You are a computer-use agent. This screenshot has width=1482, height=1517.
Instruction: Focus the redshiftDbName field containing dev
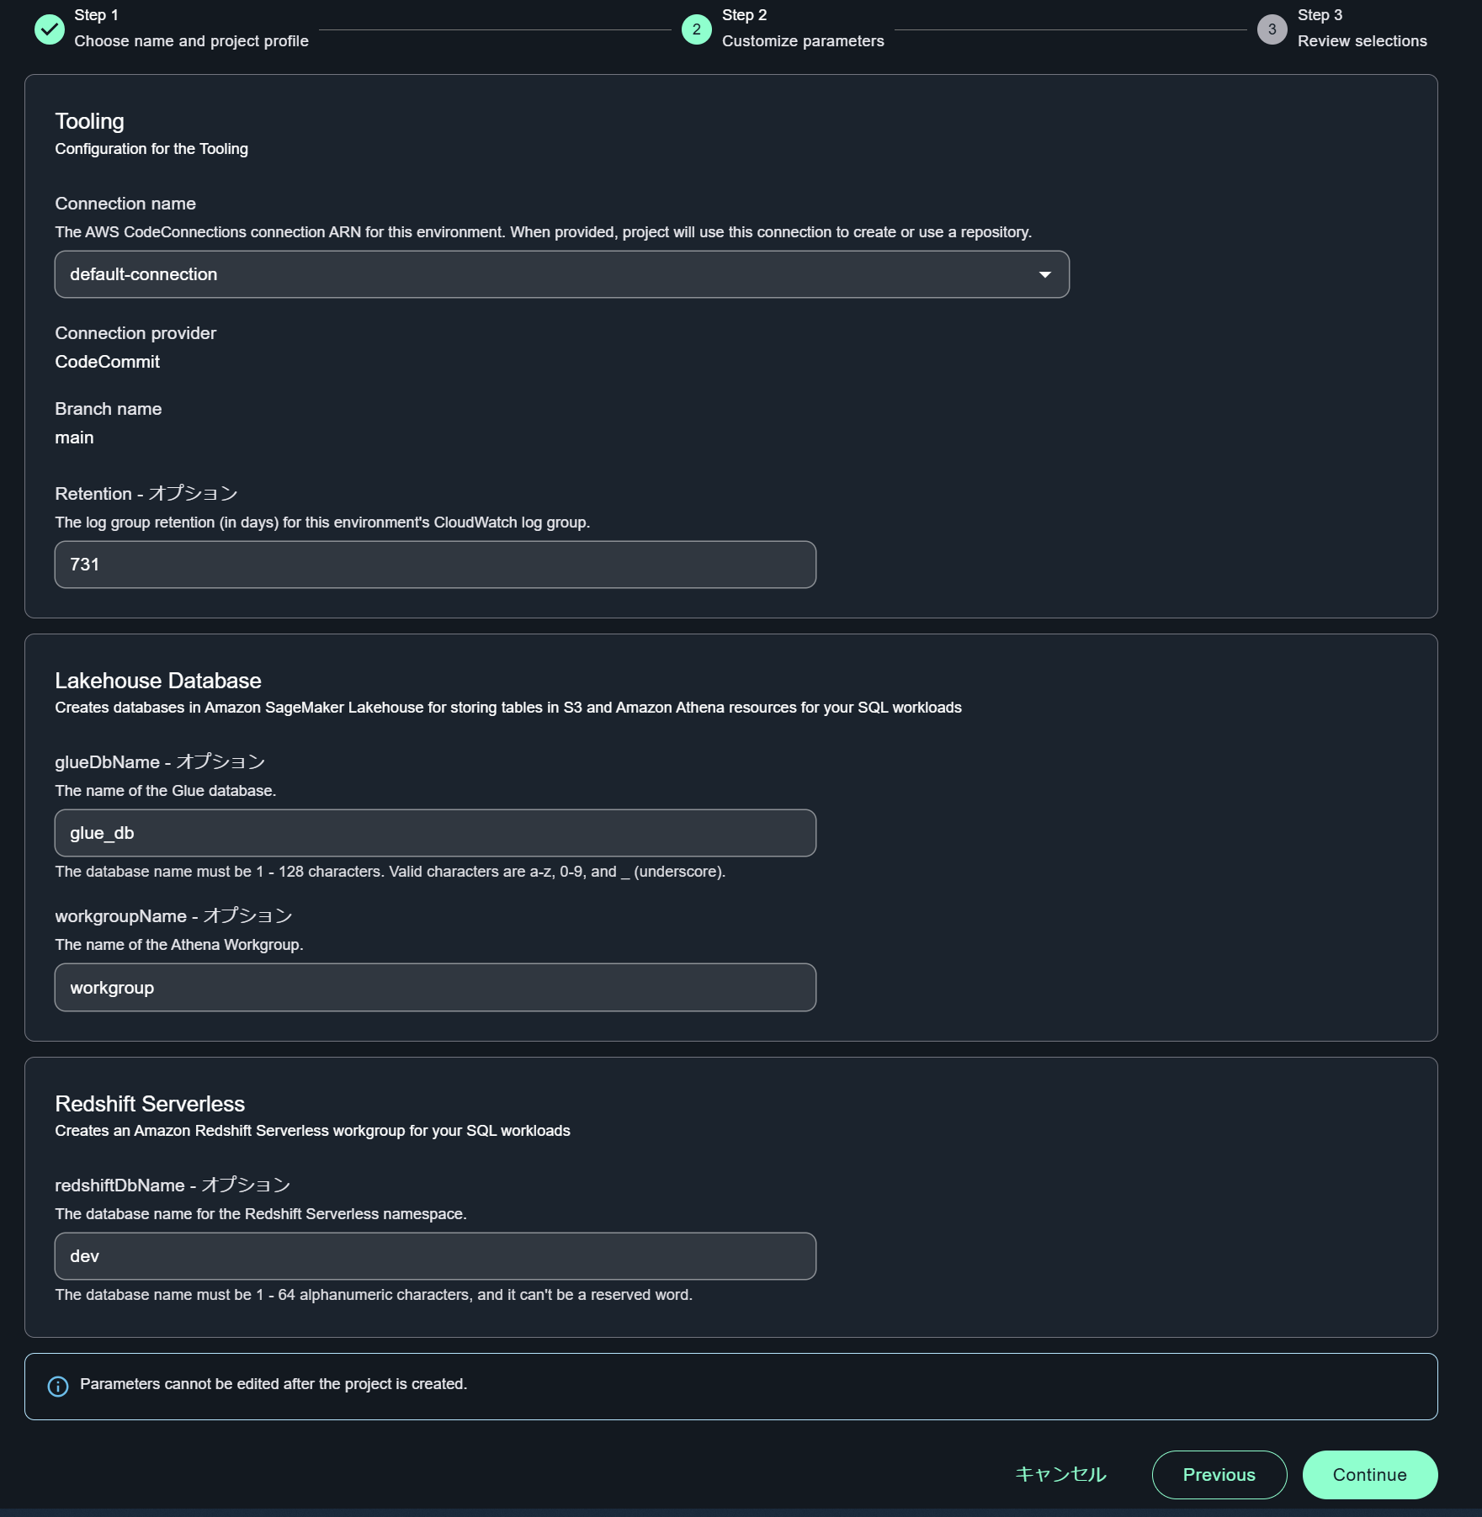[x=435, y=1256]
